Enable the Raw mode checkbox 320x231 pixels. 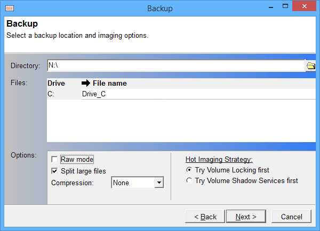coord(54,159)
